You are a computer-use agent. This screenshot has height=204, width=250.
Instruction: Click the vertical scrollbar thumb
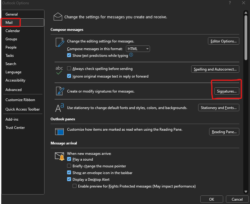point(246,38)
